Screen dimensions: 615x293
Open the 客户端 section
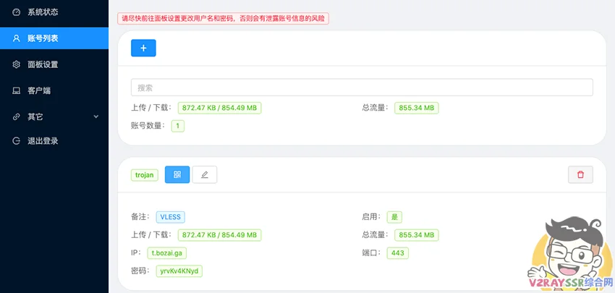click(54, 90)
